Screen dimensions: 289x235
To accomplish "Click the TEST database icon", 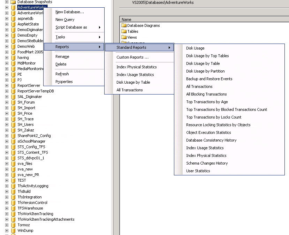I will pyautogui.click(x=13, y=180).
